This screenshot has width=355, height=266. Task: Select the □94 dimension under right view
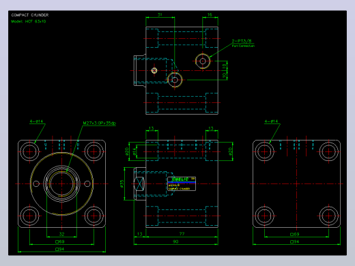click(x=295, y=241)
